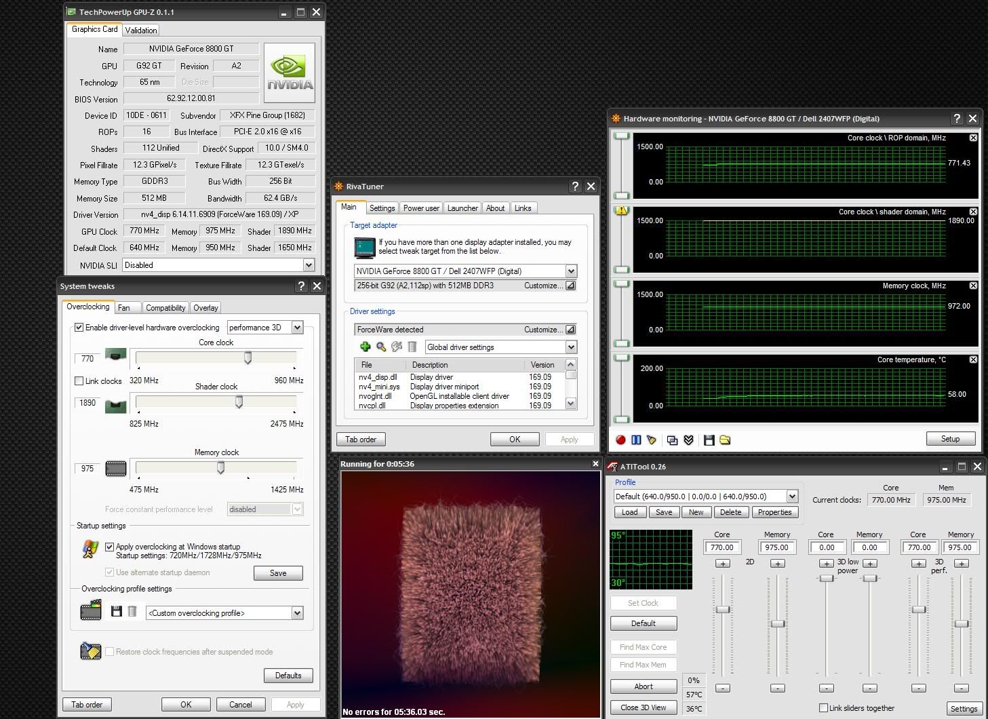The image size is (988, 719).
Task: Expand the Global driver settings dropdown
Action: 570,347
